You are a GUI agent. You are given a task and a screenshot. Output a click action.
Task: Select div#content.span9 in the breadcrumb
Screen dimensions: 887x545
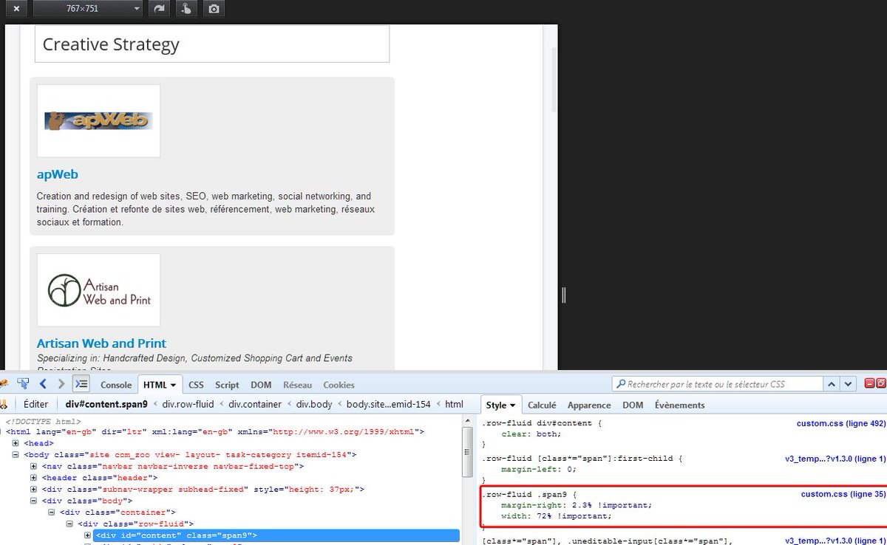point(106,405)
